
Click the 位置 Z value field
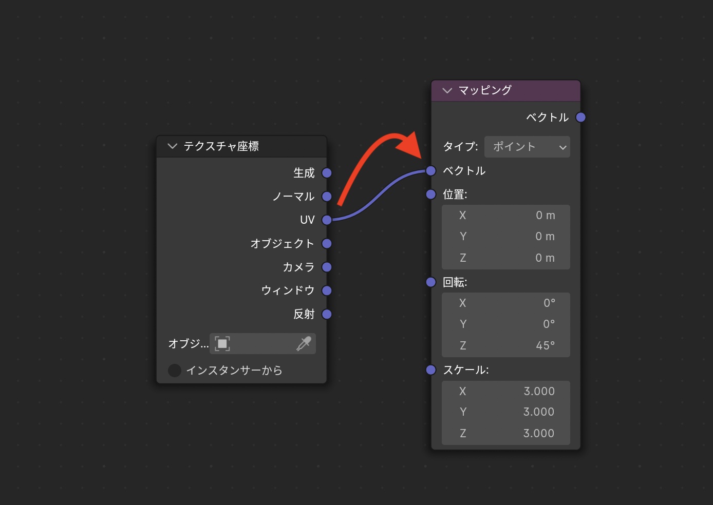[x=505, y=258]
